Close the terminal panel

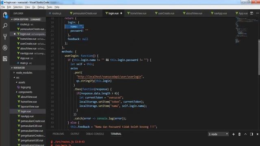click(257, 134)
